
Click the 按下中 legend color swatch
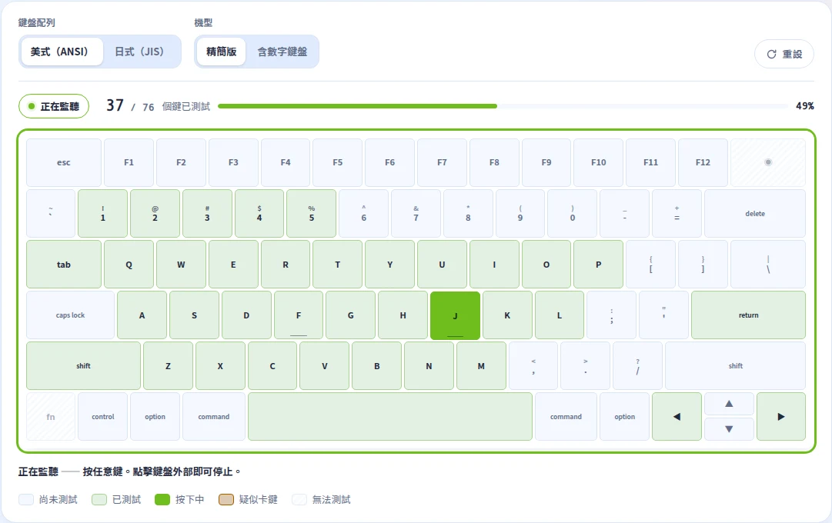click(162, 499)
